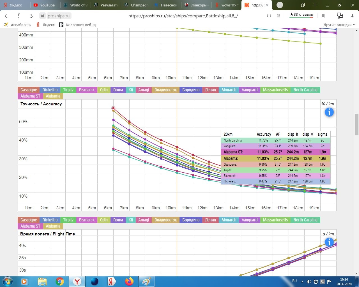The image size is (359, 287).
Task: Toggle the Massachusetts series above the Accuracy chart
Action: click(x=275, y=90)
